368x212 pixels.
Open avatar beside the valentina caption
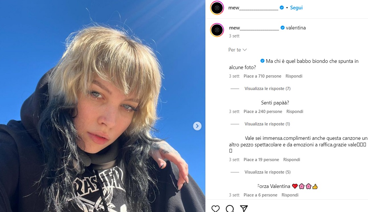click(217, 30)
